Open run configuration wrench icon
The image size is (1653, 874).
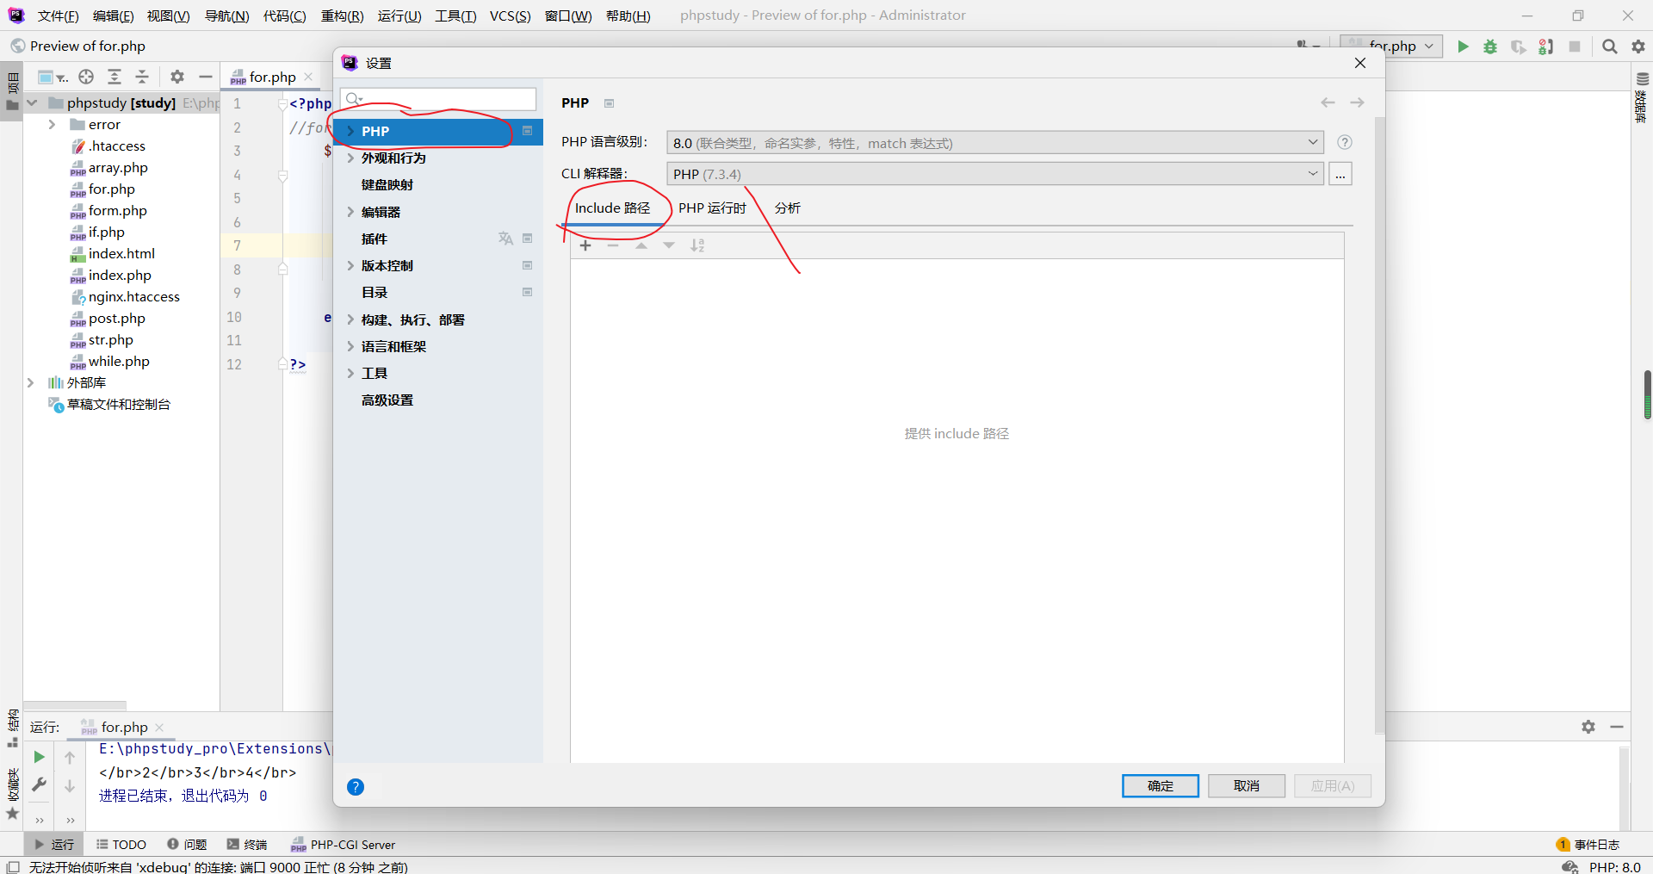tap(39, 784)
